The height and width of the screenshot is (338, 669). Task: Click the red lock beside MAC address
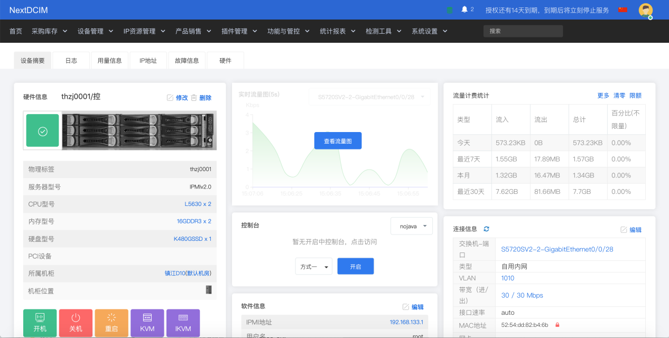557,325
